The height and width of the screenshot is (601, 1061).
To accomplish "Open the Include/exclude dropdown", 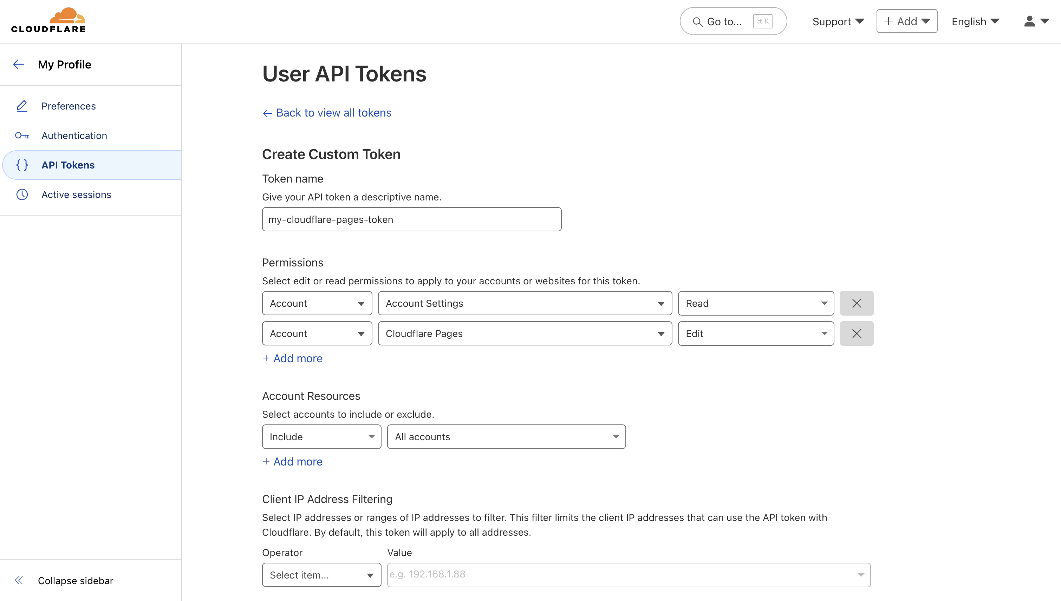I will 321,437.
